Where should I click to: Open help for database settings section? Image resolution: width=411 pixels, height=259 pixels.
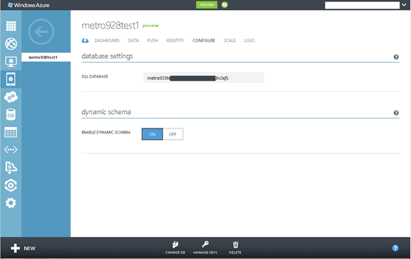(x=396, y=57)
